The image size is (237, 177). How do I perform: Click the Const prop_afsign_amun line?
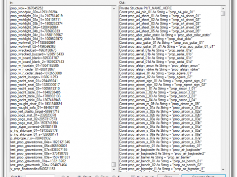point(159,65)
